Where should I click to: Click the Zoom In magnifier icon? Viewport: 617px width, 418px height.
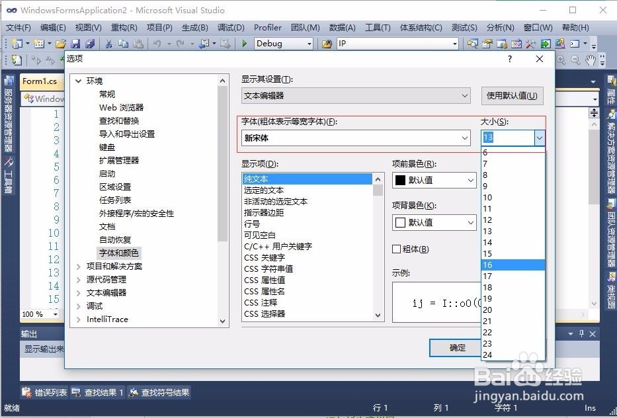pyautogui.click(x=561, y=60)
